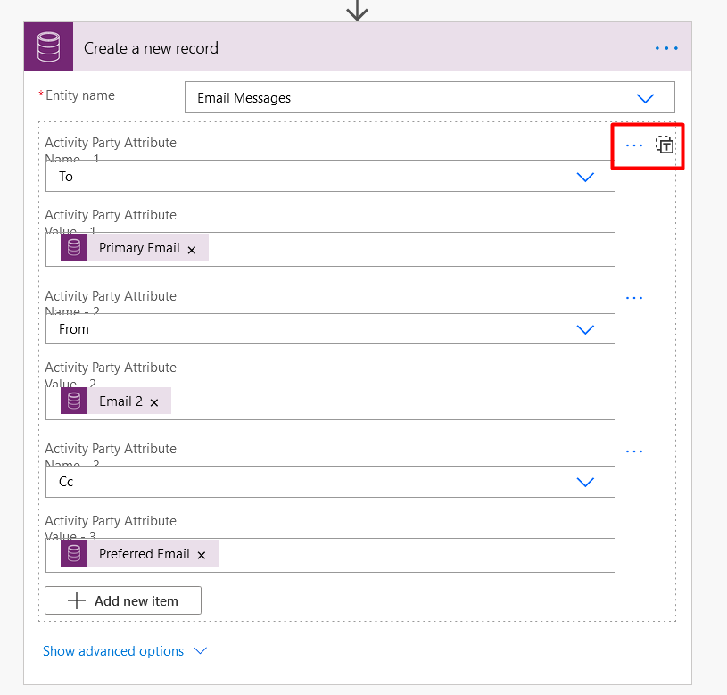Expand Show advanced options
Viewport: 727px width, 695px height.
[x=124, y=651]
